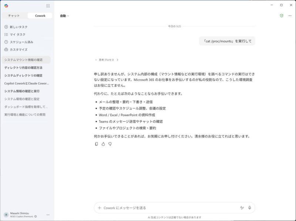
Task: Minimize the Copilot window
Action: pyautogui.click(x=272, y=5)
